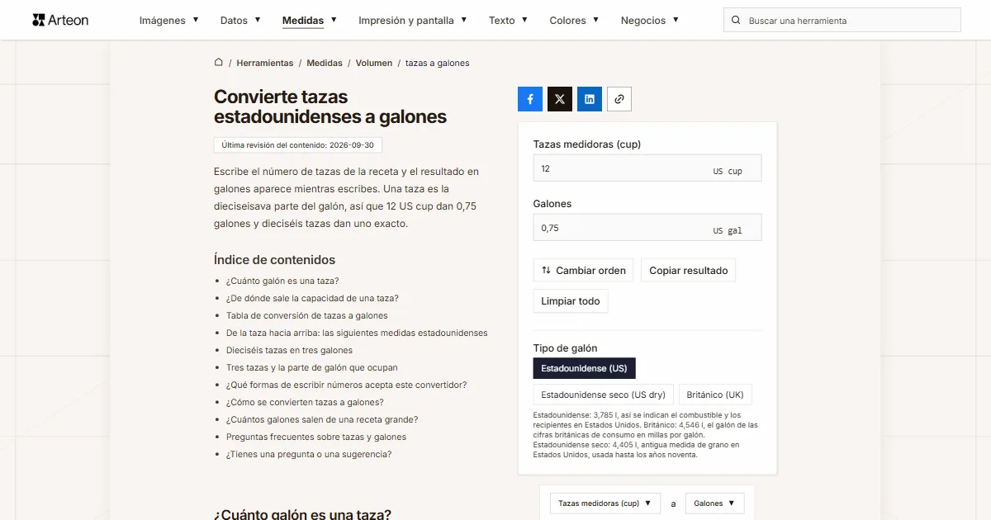This screenshot has width=991, height=520.
Task: Expand the Impresión y pantalla menu
Action: [x=413, y=21]
